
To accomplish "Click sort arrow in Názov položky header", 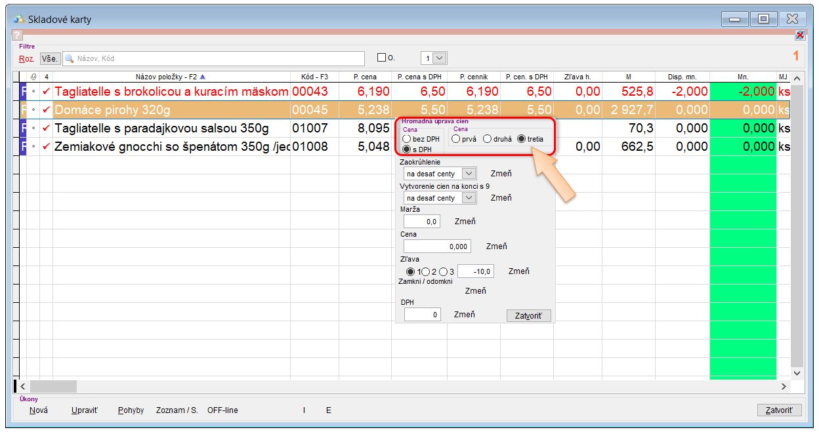I will [202, 77].
